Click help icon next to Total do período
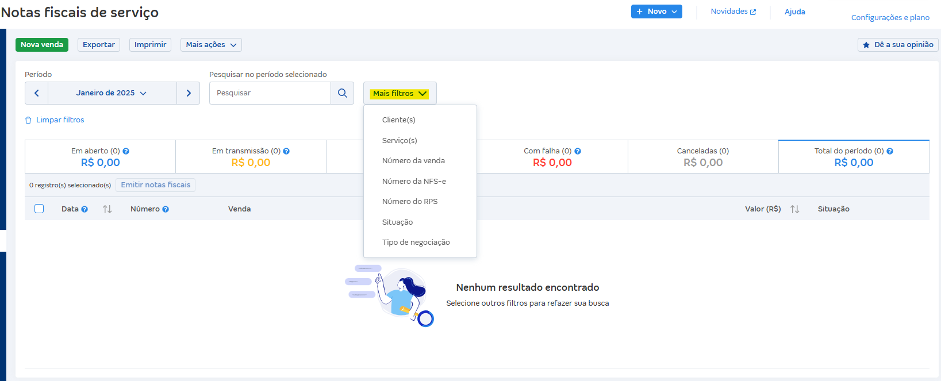The image size is (941, 381). pyautogui.click(x=890, y=151)
